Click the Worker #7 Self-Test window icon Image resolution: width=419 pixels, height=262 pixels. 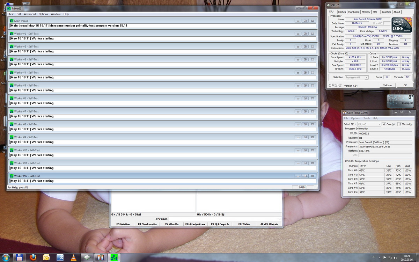tap(12, 111)
